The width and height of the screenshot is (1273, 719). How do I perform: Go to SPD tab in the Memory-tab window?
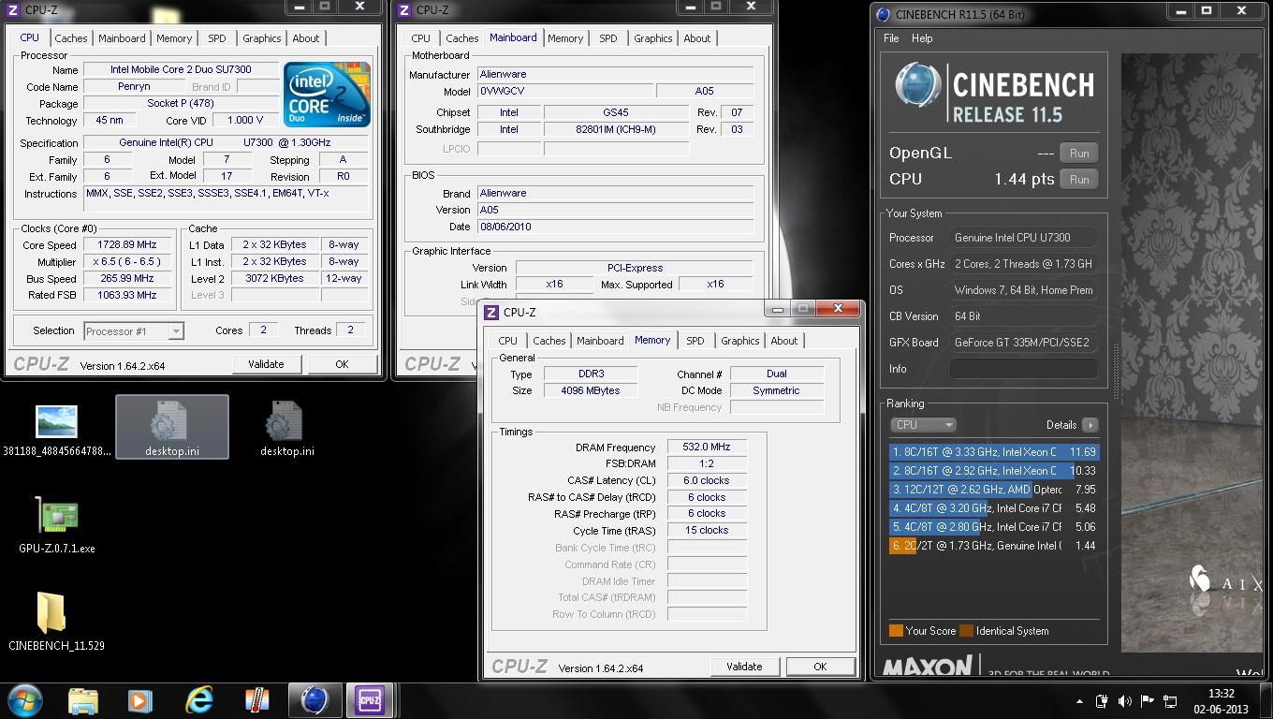[x=695, y=341]
